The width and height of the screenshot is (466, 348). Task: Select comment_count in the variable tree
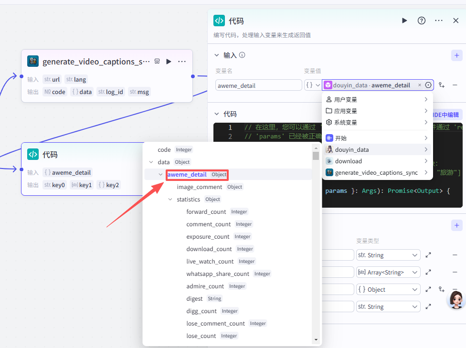coord(208,224)
